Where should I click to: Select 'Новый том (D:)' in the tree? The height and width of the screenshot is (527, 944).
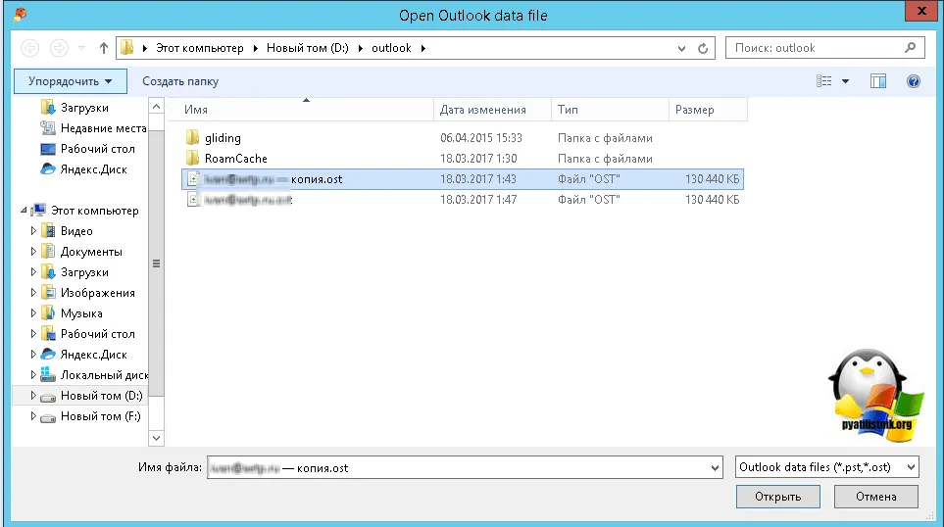(101, 396)
